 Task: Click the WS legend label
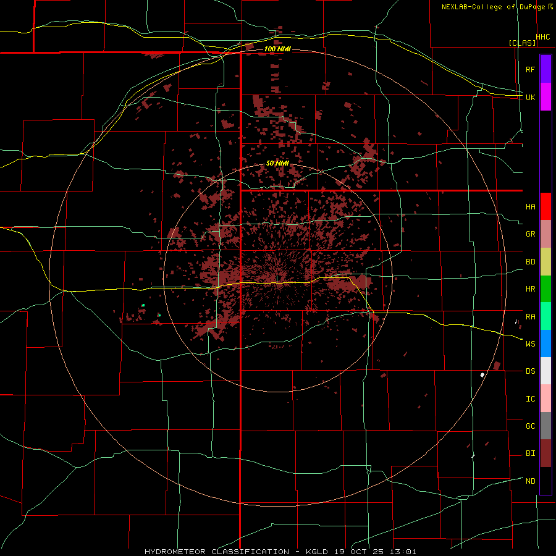click(531, 344)
